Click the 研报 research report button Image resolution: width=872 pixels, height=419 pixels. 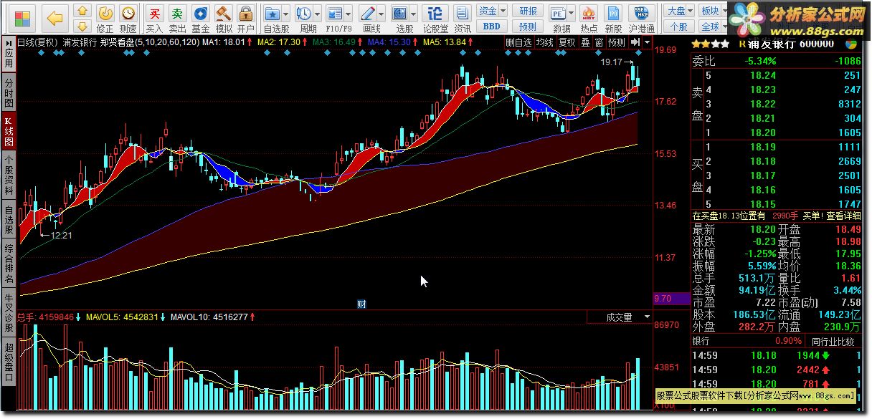tap(528, 11)
